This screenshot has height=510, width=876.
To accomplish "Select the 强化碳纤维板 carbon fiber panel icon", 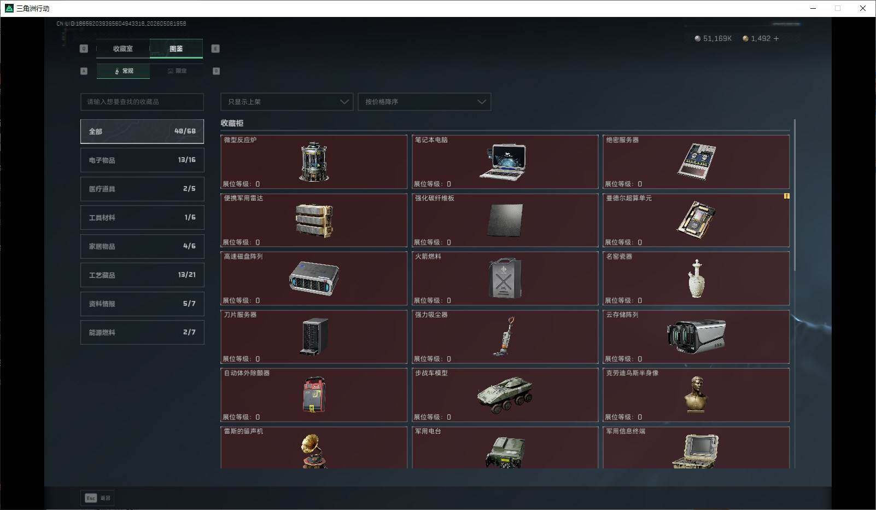I will pyautogui.click(x=505, y=220).
